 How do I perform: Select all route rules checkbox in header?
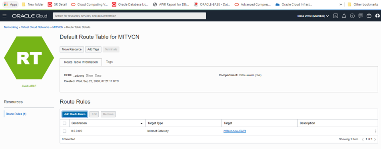pyautogui.click(x=64, y=123)
